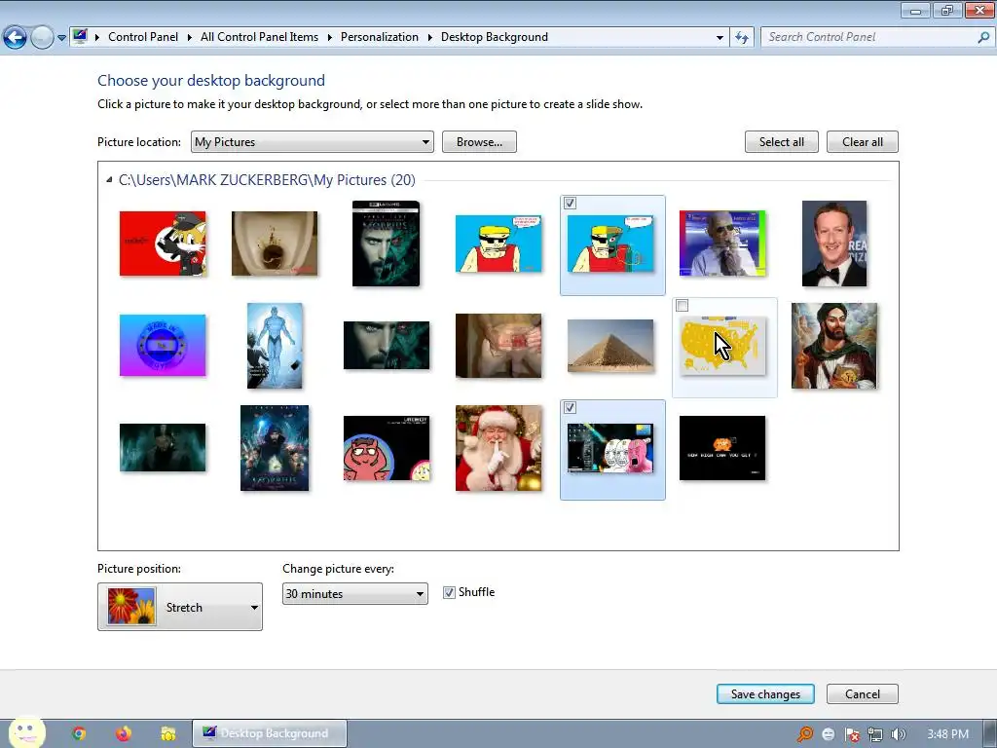
Task: Select the dark teal foggy scene thumbnail
Action: coord(163,448)
